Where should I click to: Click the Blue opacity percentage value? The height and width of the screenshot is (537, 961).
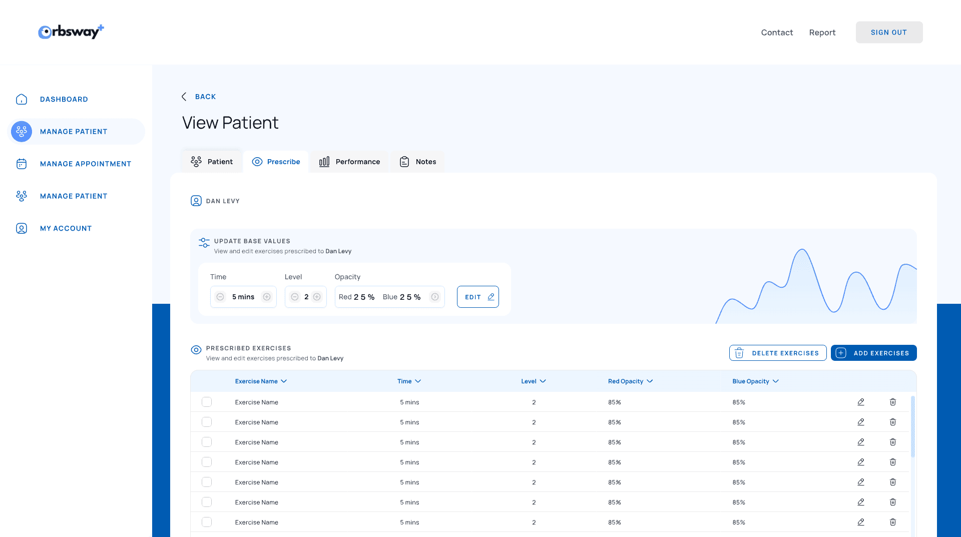pos(410,297)
